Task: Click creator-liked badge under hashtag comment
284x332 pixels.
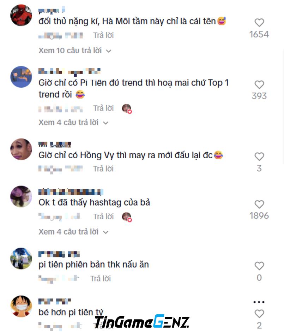Action: [x=127, y=217]
